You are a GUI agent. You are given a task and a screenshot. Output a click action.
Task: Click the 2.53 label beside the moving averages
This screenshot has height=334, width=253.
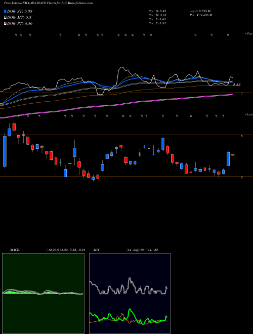[237, 85]
